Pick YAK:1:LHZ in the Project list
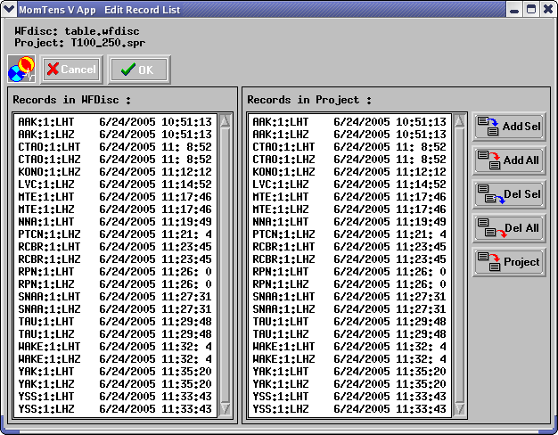The width and height of the screenshot is (558, 435). 349,383
